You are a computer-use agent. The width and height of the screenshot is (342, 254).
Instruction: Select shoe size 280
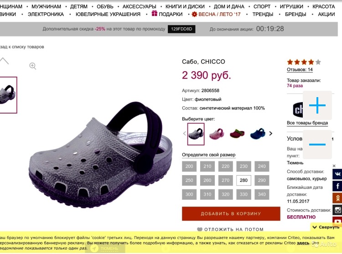(x=244, y=180)
